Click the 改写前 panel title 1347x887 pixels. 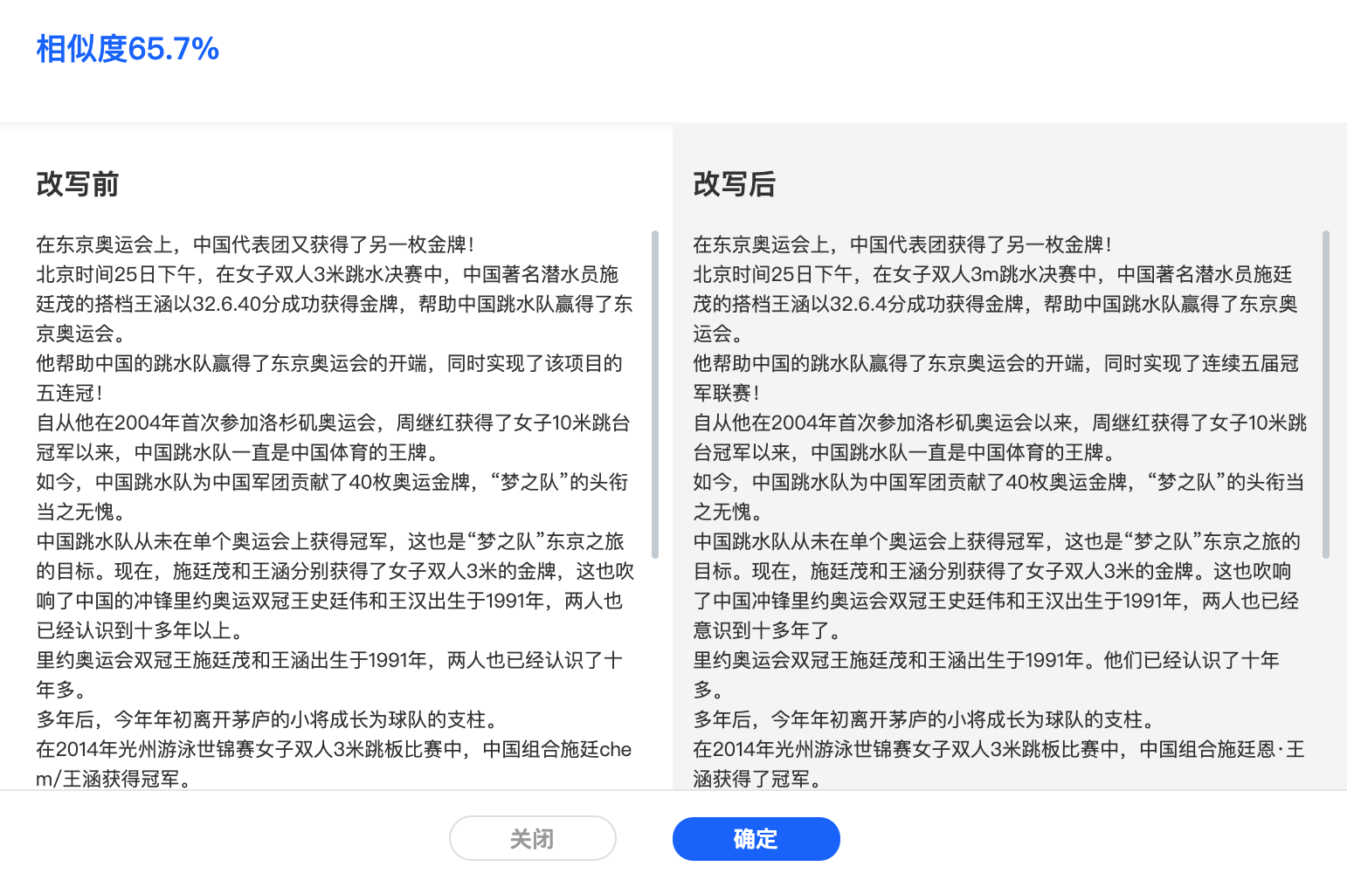click(78, 184)
